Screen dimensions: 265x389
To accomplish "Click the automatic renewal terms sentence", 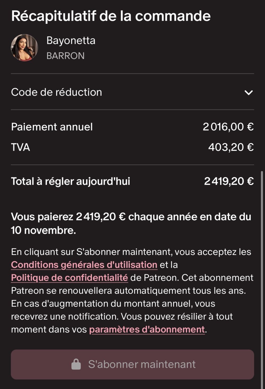I will pyautogui.click(x=129, y=291).
